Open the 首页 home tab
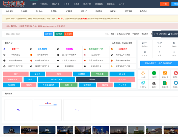The image size is (178, 137). click(34, 4)
